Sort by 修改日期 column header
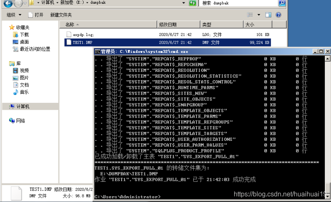The image size is (331, 202). click(x=179, y=24)
